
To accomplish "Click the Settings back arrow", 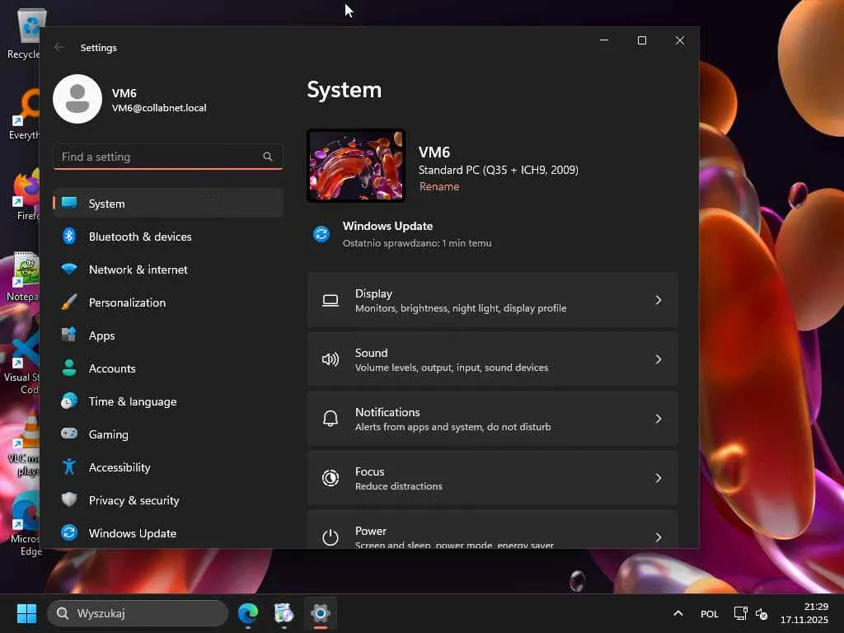I will pos(59,47).
